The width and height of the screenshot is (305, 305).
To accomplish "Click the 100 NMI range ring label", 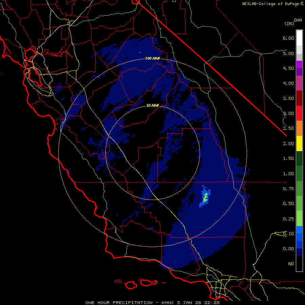I will [x=152, y=58].
